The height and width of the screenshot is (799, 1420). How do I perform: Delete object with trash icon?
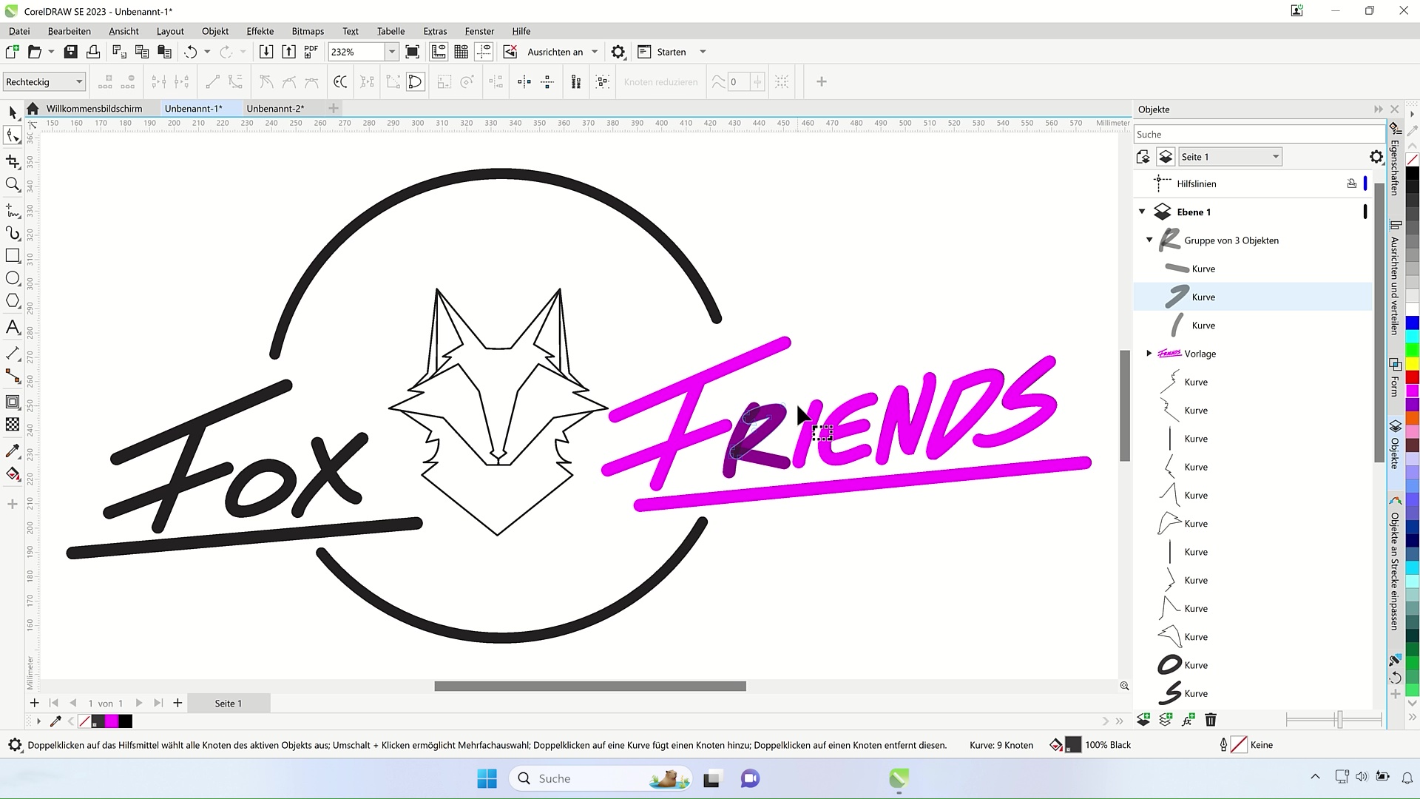[x=1211, y=720]
